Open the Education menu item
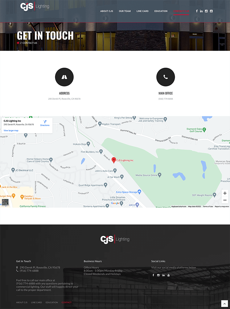The image size is (230, 309). click(x=161, y=11)
